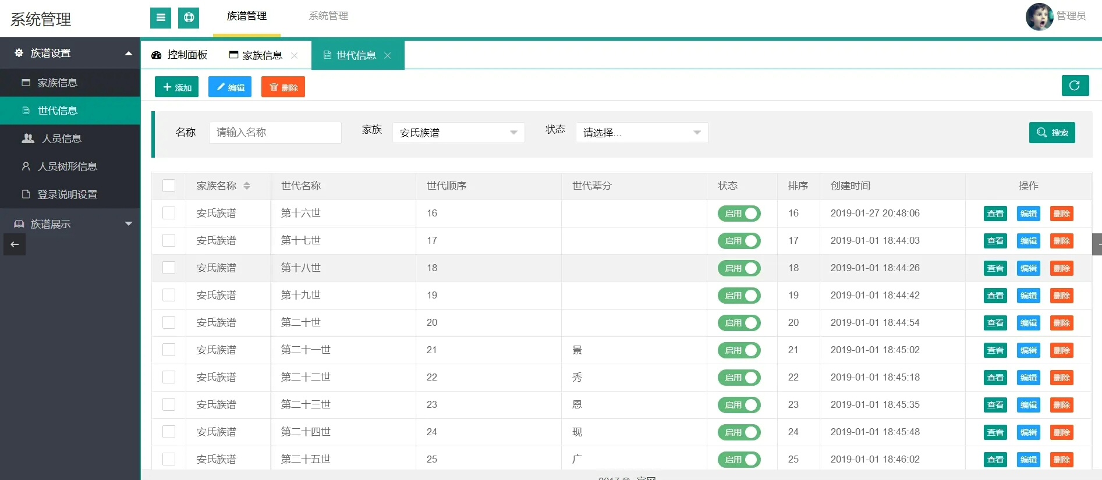Click the refresh icon button
Screen dimensions: 1102x480
1075,86
